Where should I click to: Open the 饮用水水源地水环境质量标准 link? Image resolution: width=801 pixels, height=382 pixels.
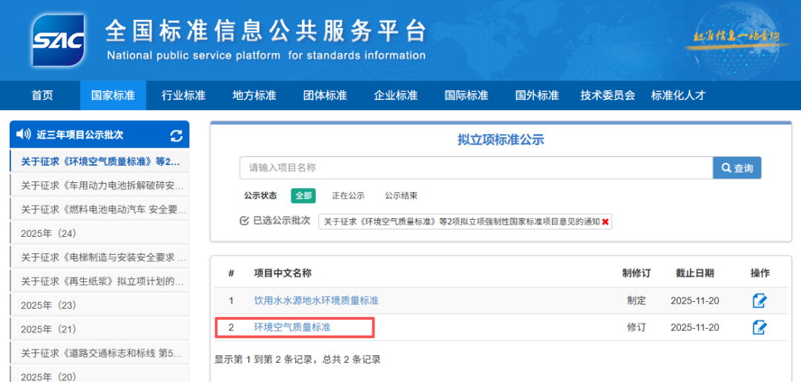pos(316,301)
